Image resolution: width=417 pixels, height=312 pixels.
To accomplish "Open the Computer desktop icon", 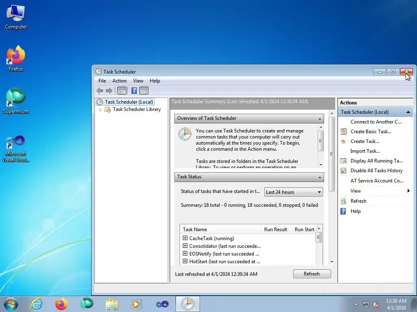I will pyautogui.click(x=16, y=17).
